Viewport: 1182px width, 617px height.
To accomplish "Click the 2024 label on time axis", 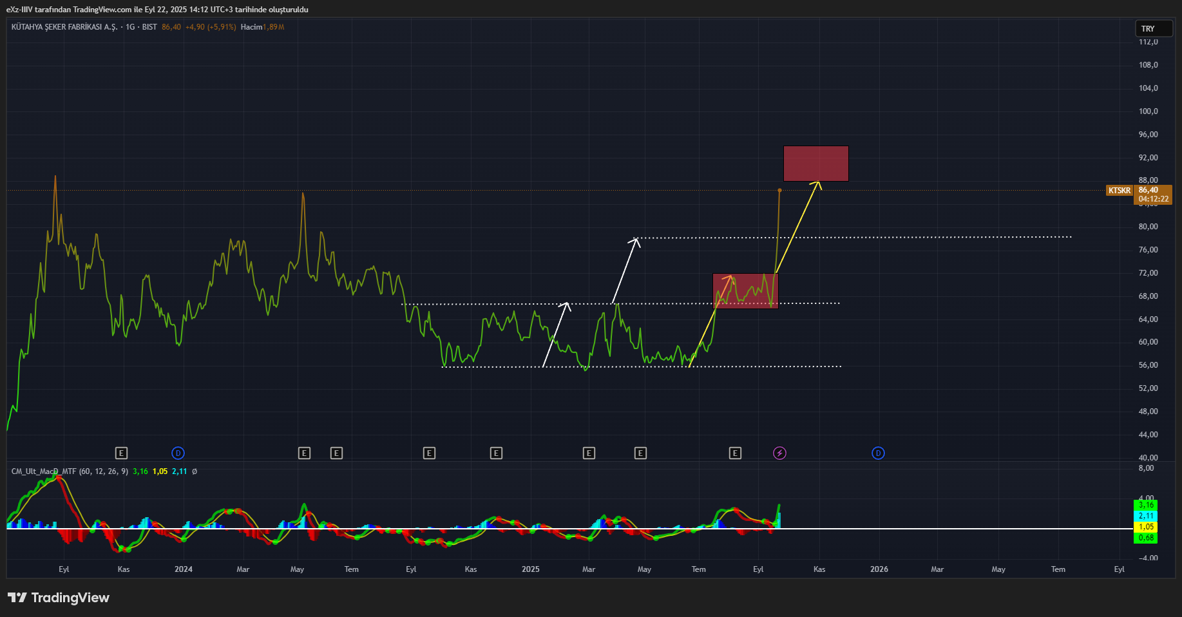I will pyautogui.click(x=184, y=569).
